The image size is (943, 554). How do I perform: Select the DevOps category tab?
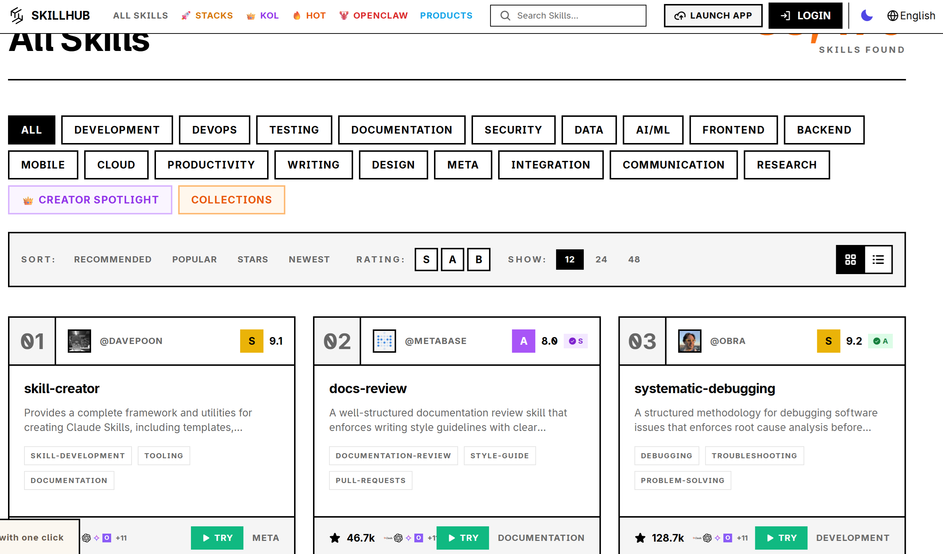tap(214, 130)
